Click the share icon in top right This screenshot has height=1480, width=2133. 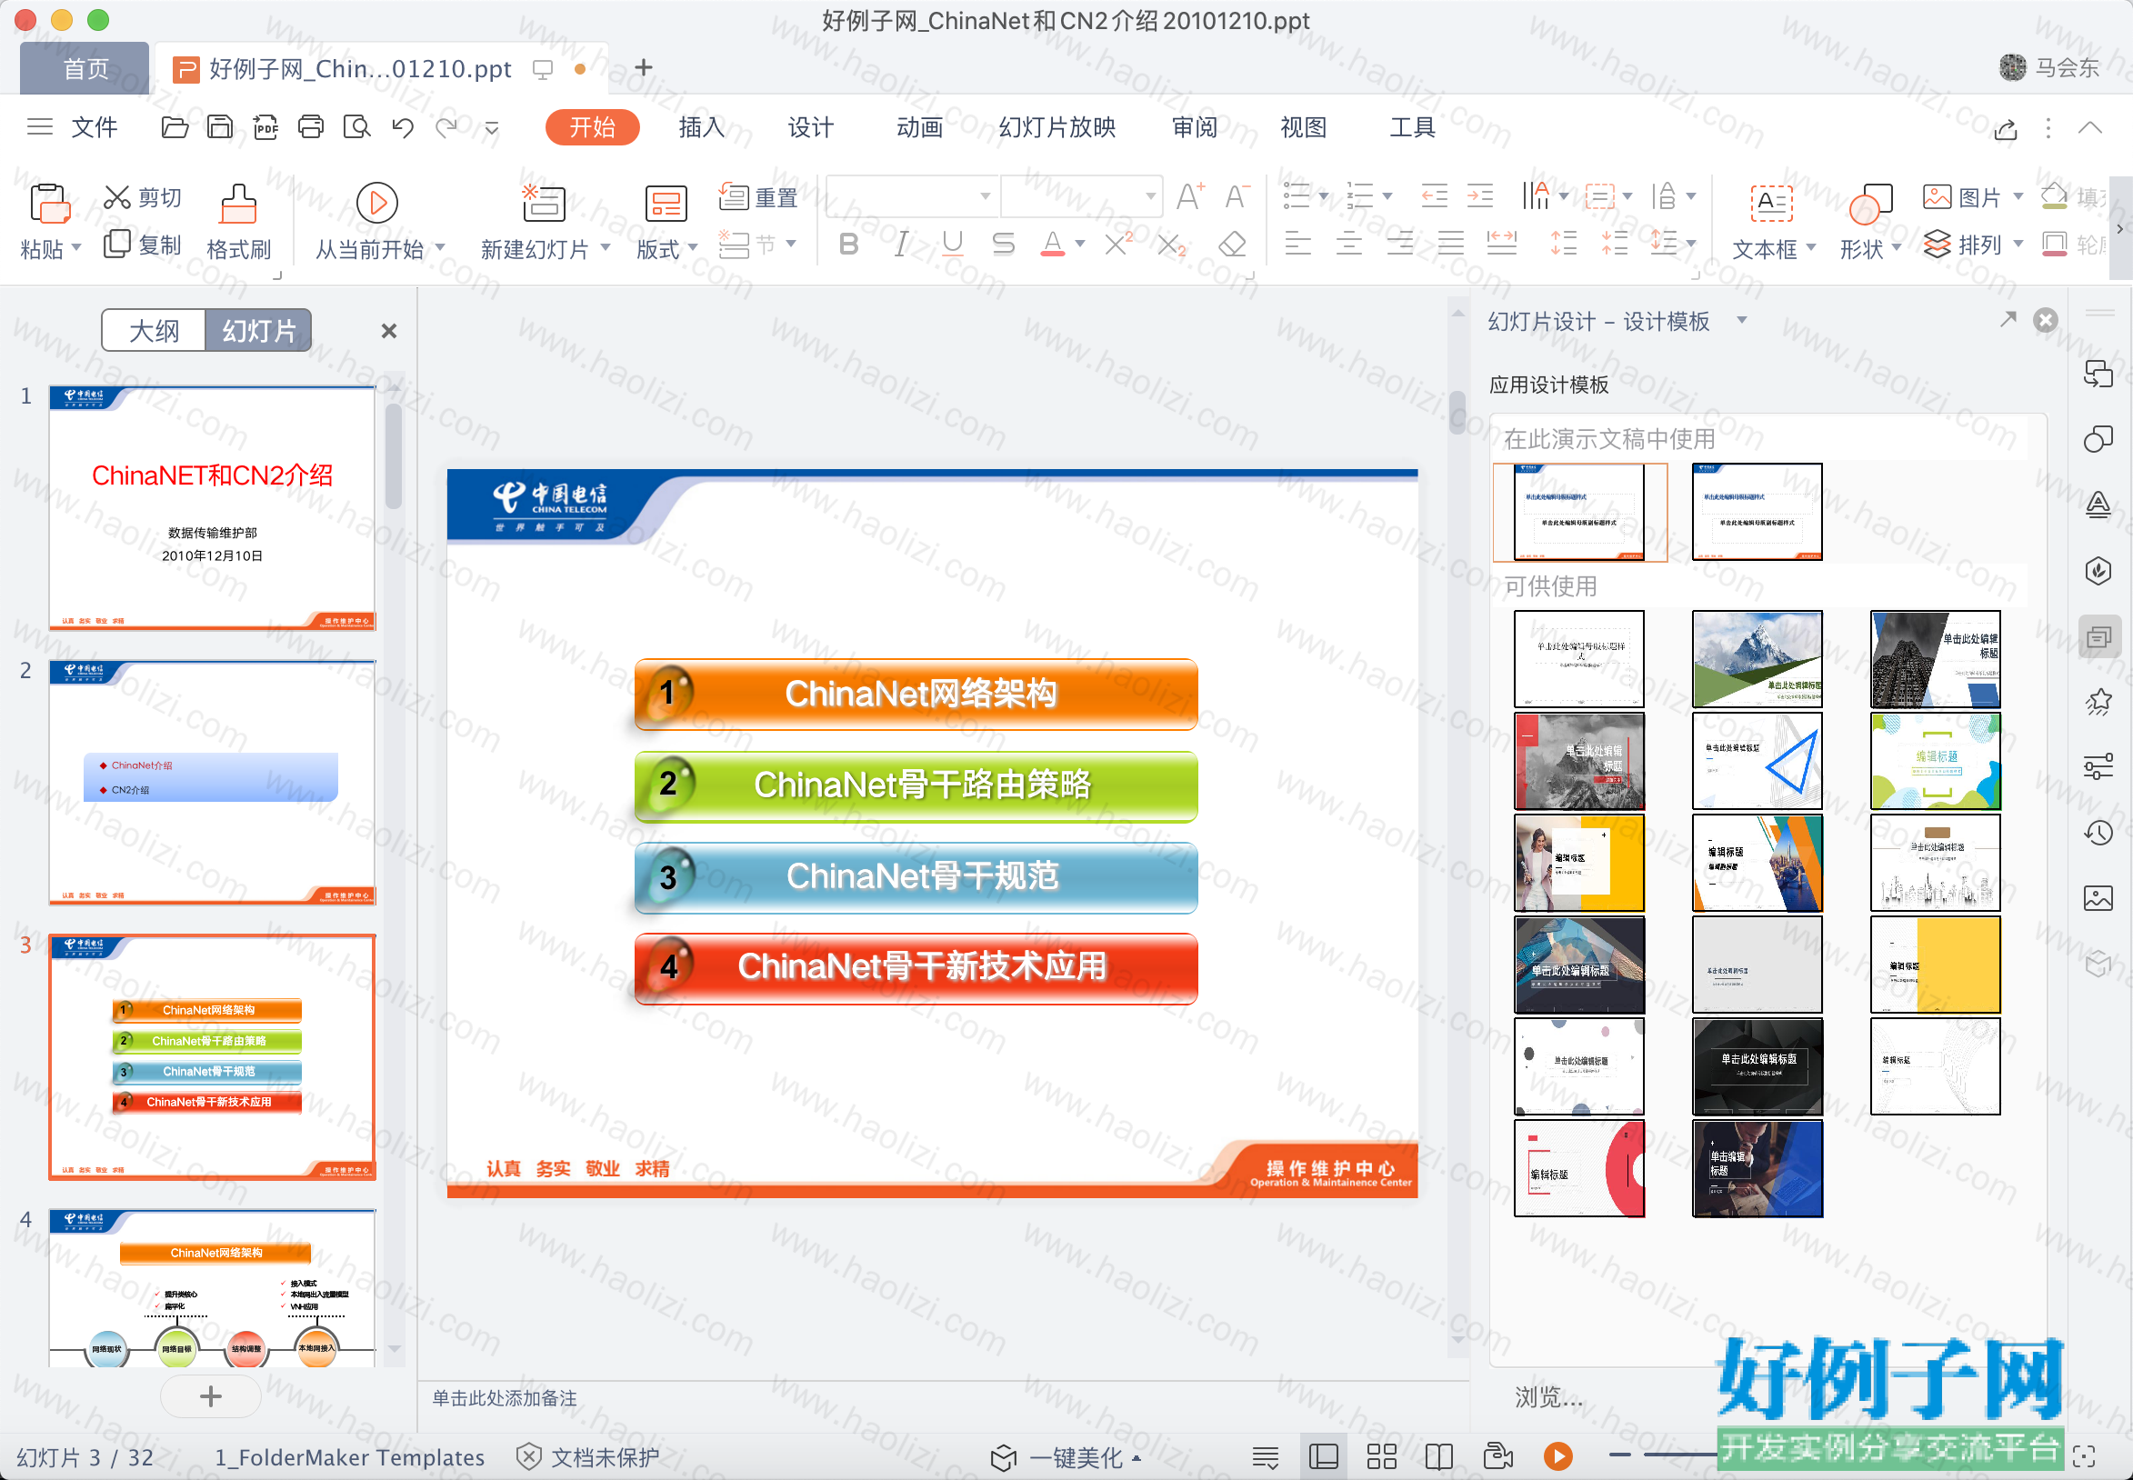coord(2006,128)
